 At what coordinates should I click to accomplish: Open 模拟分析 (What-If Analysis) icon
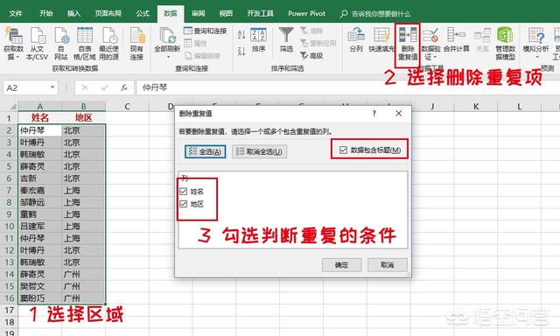click(x=535, y=35)
